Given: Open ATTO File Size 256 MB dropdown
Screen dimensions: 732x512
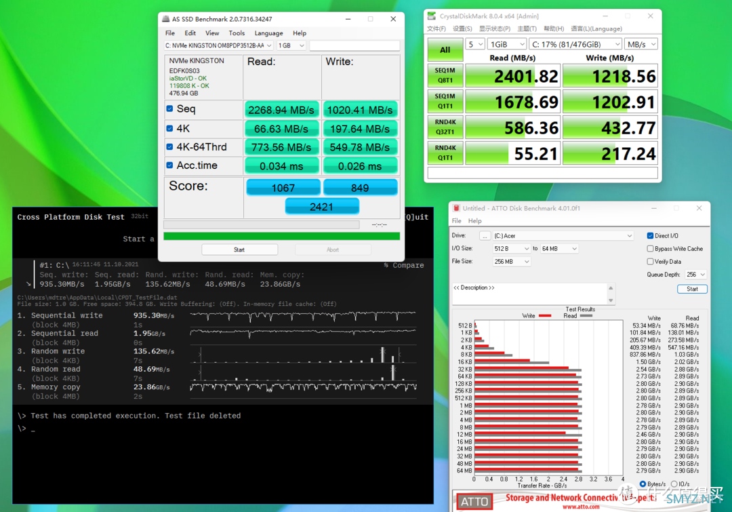Looking at the screenshot, I should click(512, 262).
